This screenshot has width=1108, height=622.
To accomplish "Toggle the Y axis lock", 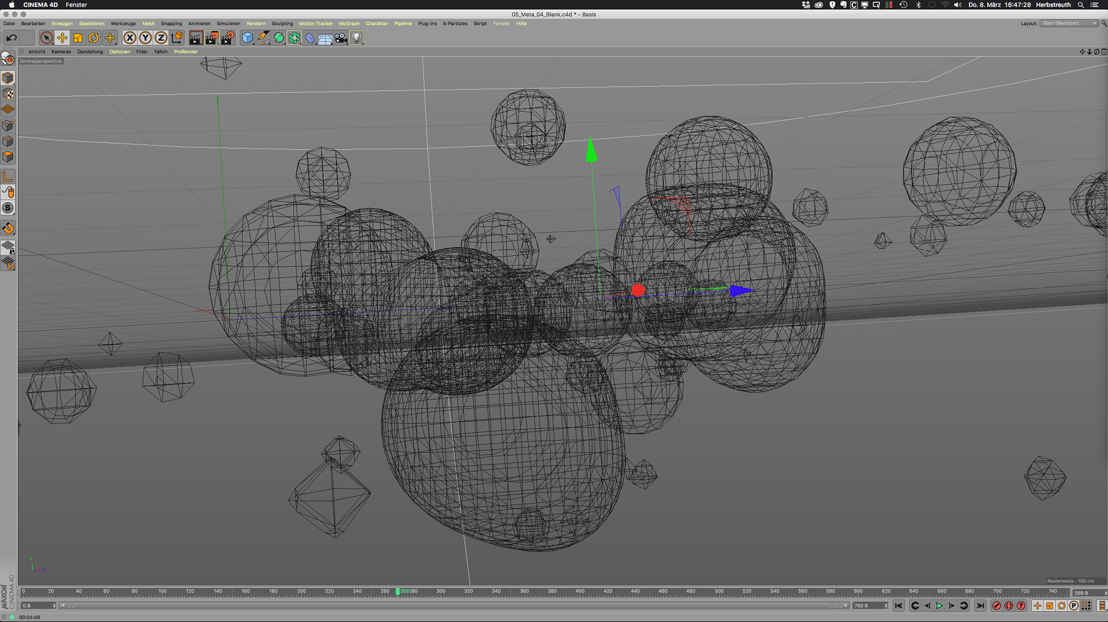I will point(145,38).
